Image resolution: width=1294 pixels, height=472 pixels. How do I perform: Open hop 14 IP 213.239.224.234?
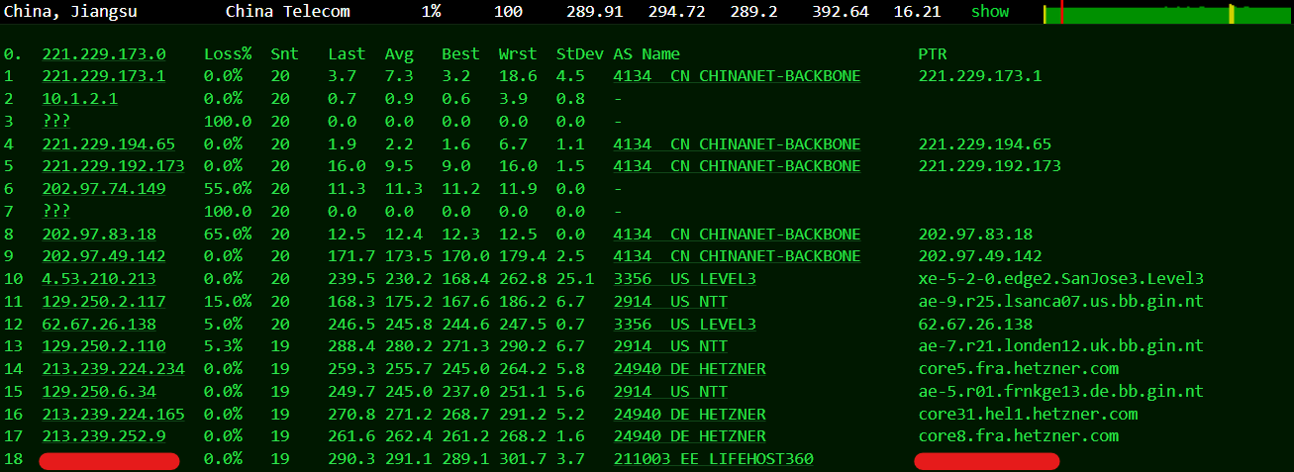[x=113, y=369]
